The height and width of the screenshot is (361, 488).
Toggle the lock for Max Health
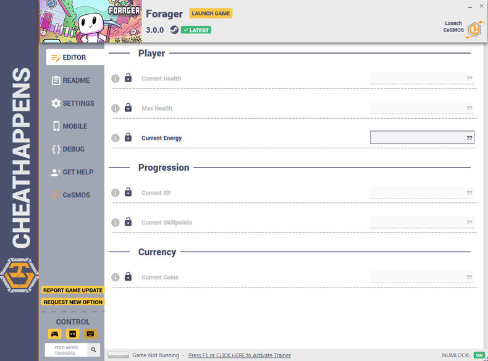[x=128, y=108]
